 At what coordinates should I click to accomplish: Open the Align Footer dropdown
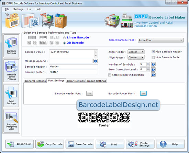click(x=136, y=57)
